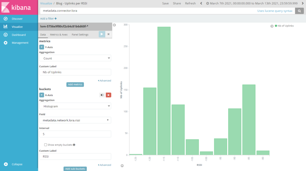
Task: Expand Advanced under metrics
Action: [104, 80]
